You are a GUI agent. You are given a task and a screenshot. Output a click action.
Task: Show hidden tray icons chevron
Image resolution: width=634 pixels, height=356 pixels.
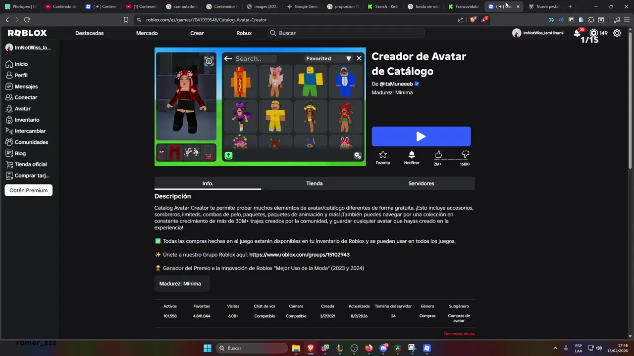coord(555,348)
